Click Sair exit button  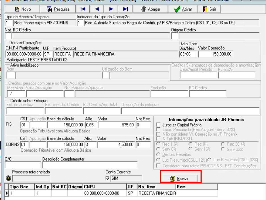pos(209,9)
